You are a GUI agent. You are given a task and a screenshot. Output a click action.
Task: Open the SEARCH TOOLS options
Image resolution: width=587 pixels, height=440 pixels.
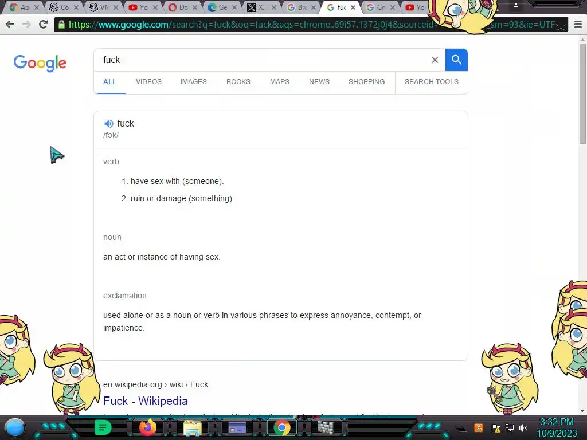pyautogui.click(x=431, y=81)
